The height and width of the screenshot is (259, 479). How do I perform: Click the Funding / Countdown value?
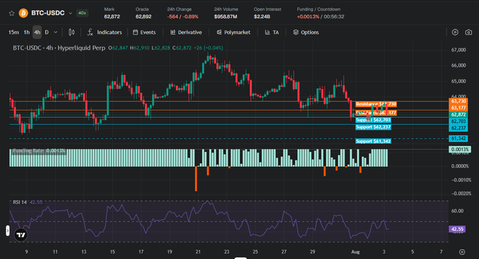tap(321, 16)
